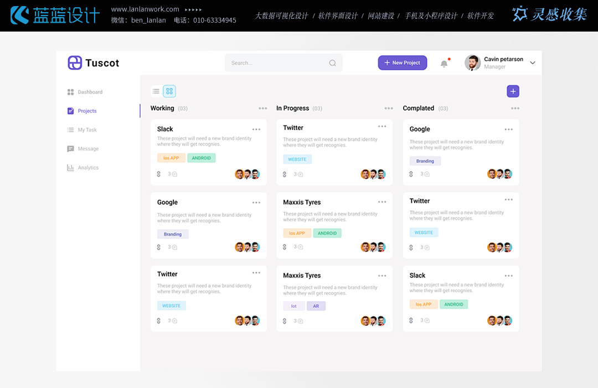
Task: Open Analytics in the sidebar
Action: tap(87, 168)
